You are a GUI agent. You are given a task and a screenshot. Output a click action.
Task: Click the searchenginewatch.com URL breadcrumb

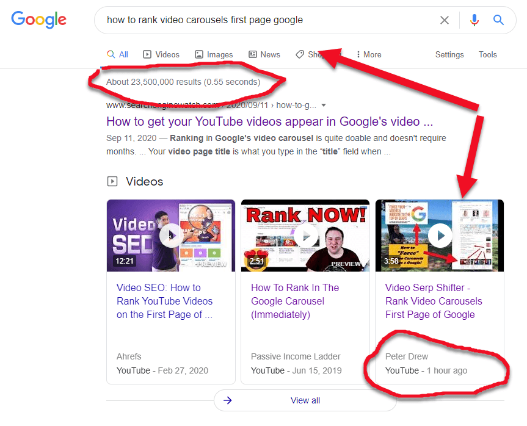tap(211, 105)
